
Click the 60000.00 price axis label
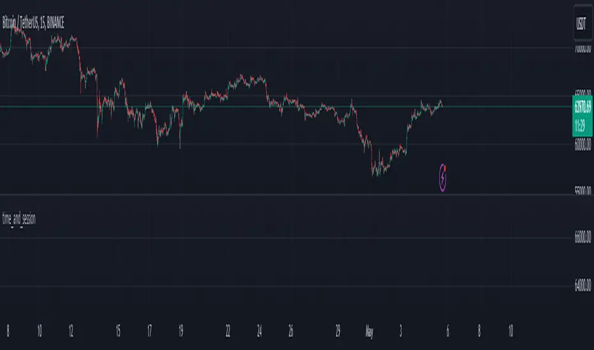point(583,144)
